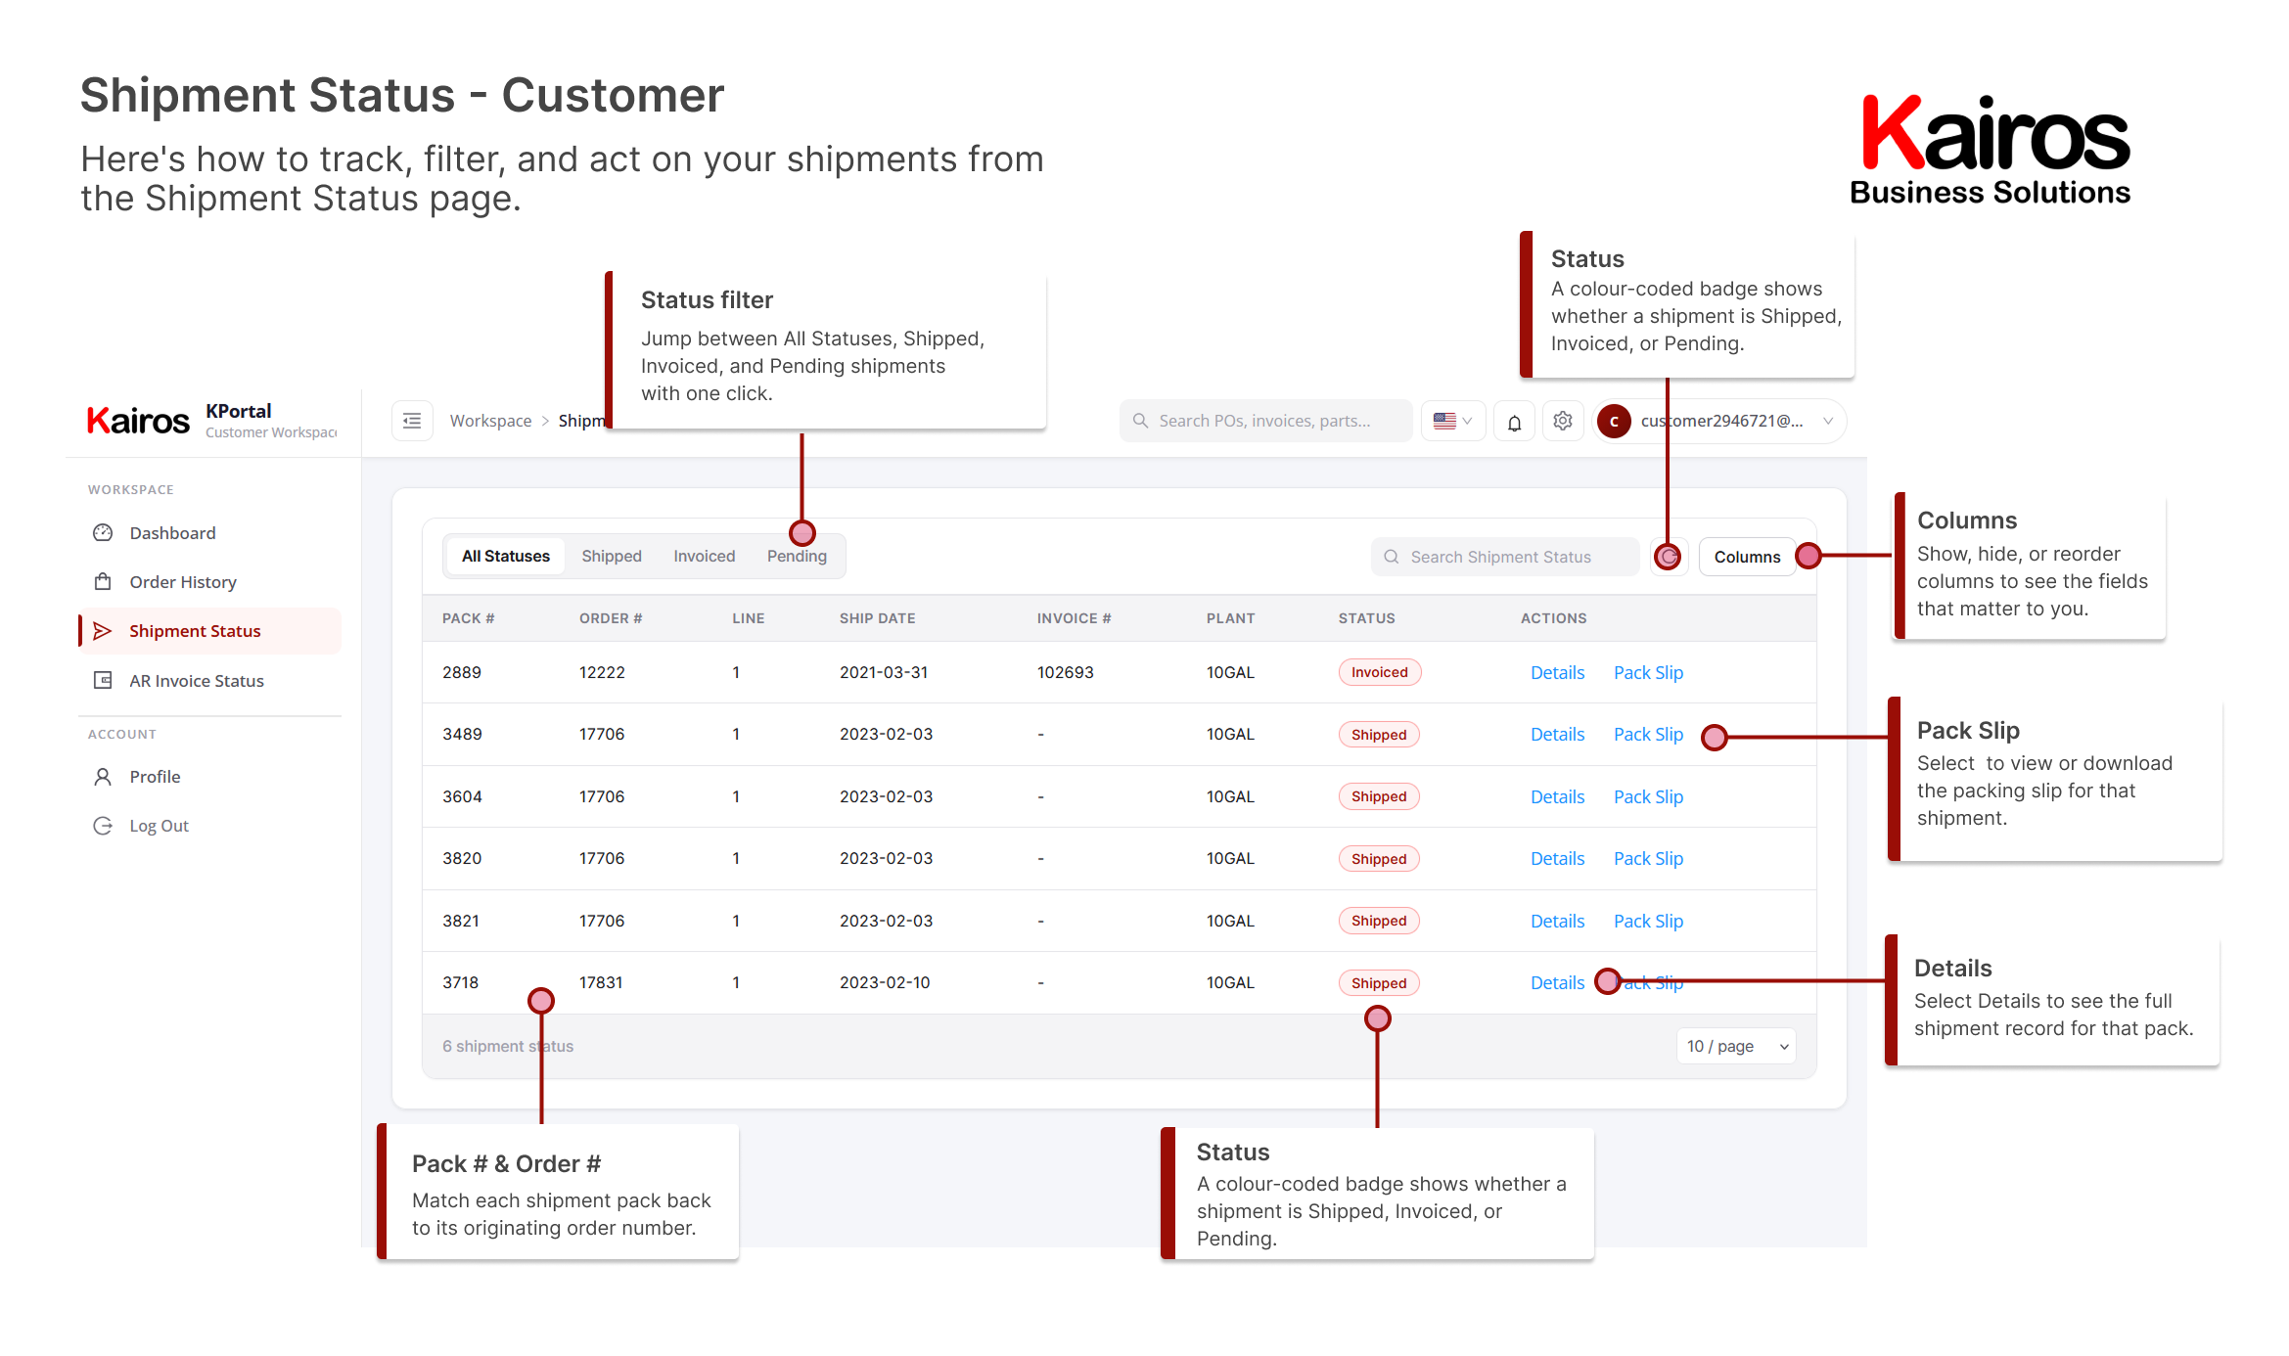Open AR Invoice Status page
Screen dimensions: 2289x1356
(209, 681)
